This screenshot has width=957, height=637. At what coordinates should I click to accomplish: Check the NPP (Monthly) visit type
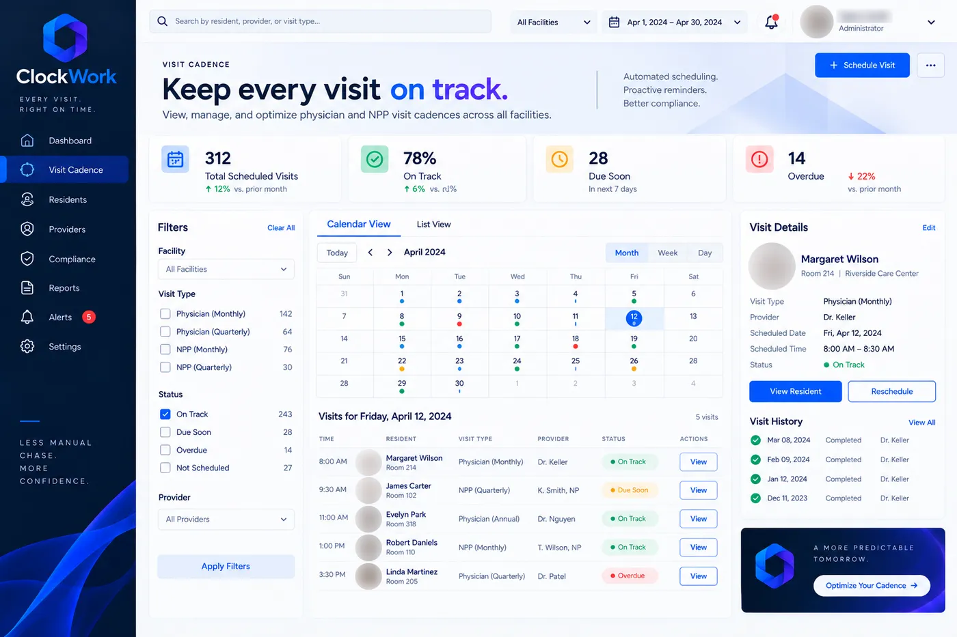pyautogui.click(x=165, y=350)
